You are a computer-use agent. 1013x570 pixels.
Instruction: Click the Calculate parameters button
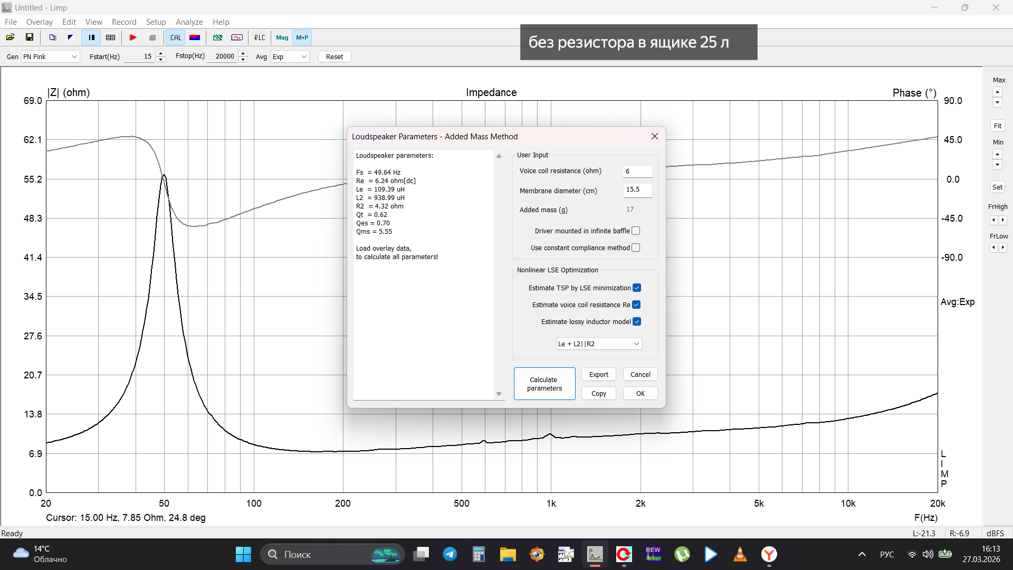pyautogui.click(x=544, y=384)
